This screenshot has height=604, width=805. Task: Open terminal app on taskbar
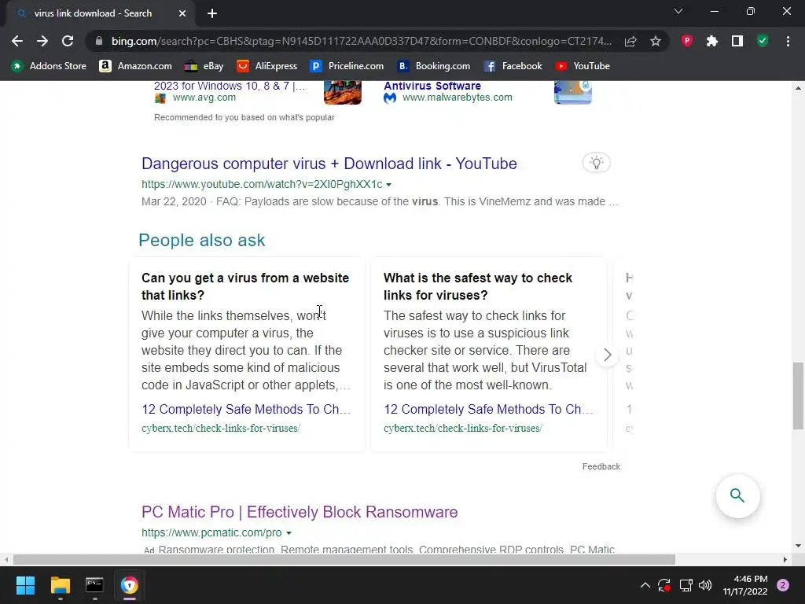[x=94, y=585]
